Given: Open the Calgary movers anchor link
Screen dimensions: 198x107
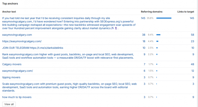Looking at the screenshot, I should [x=12, y=64].
